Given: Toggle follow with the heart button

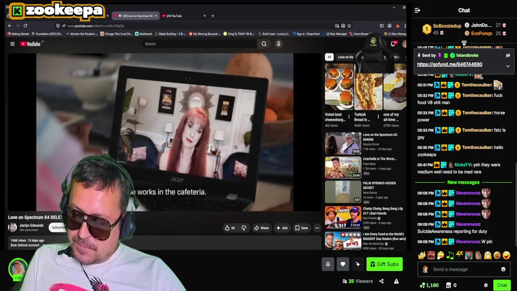Looking at the screenshot, I should (x=343, y=264).
